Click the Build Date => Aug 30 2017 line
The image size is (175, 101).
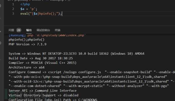coord(41,58)
